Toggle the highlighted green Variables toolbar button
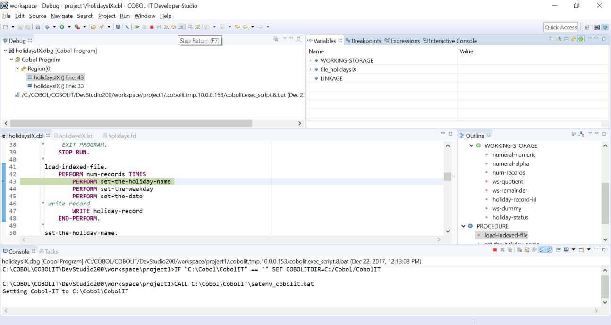 [581, 39]
